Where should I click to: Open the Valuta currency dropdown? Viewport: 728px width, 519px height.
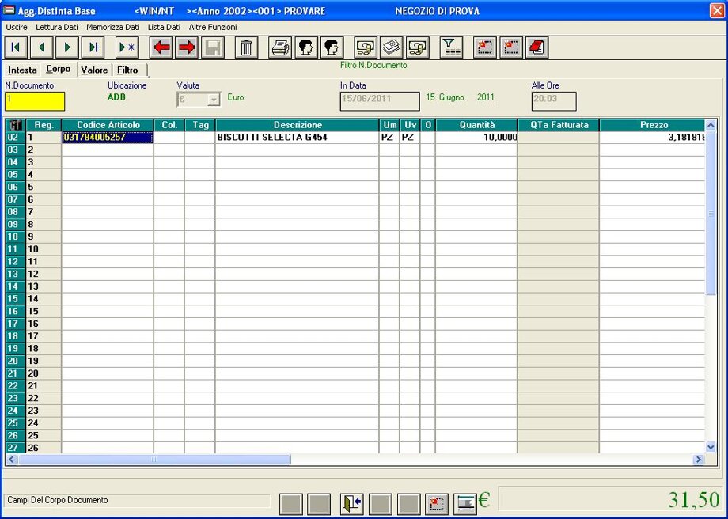click(213, 100)
